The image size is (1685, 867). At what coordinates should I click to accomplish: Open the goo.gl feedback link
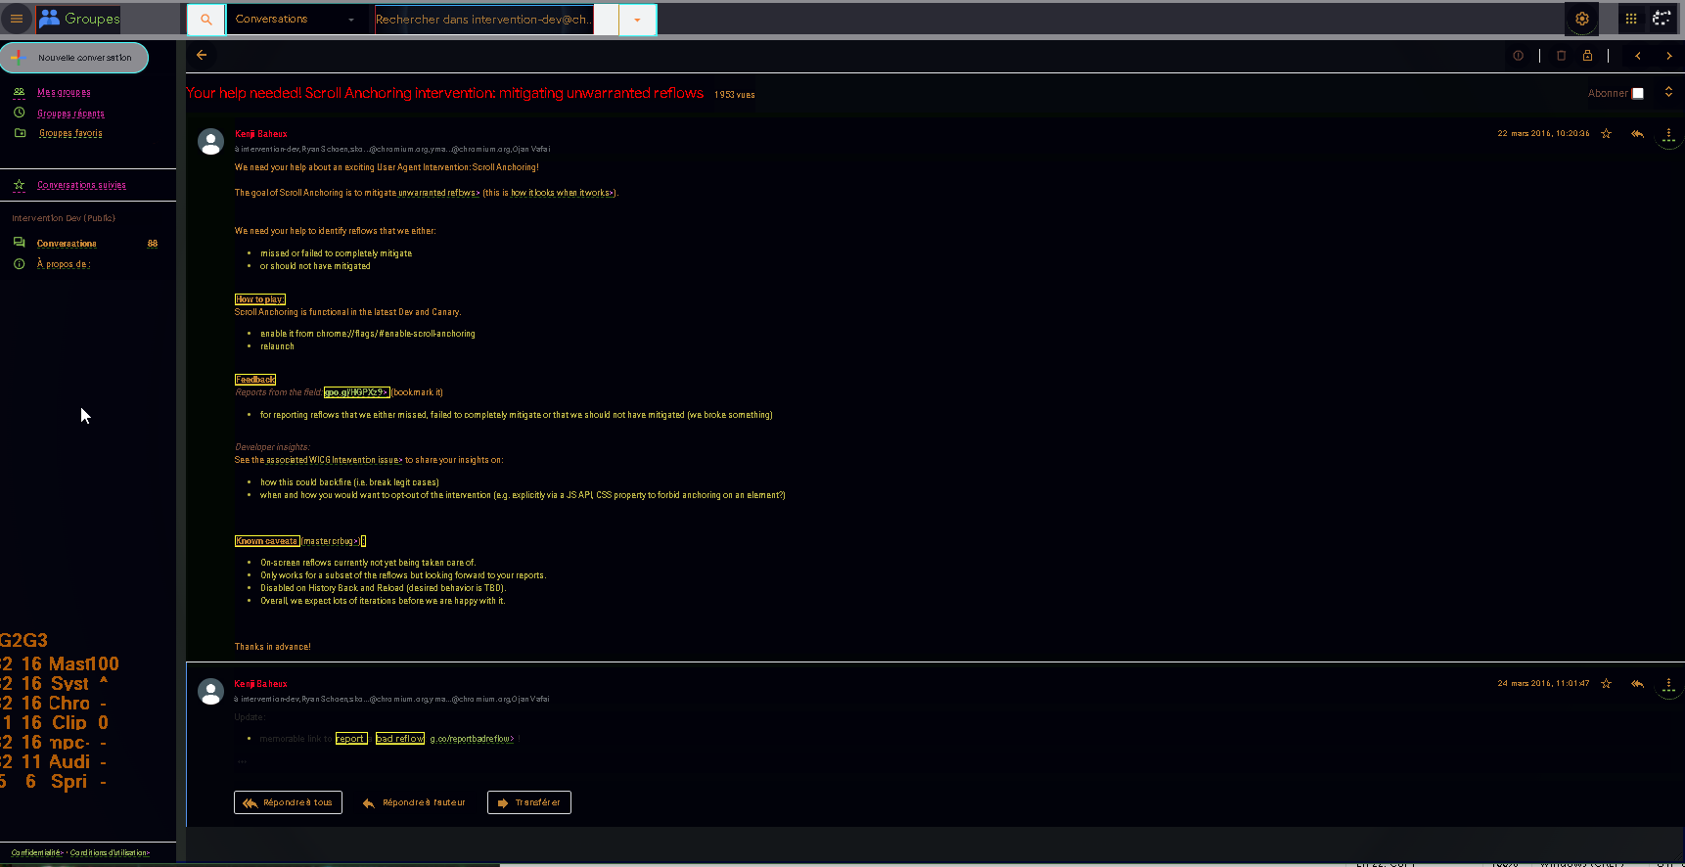tap(357, 392)
